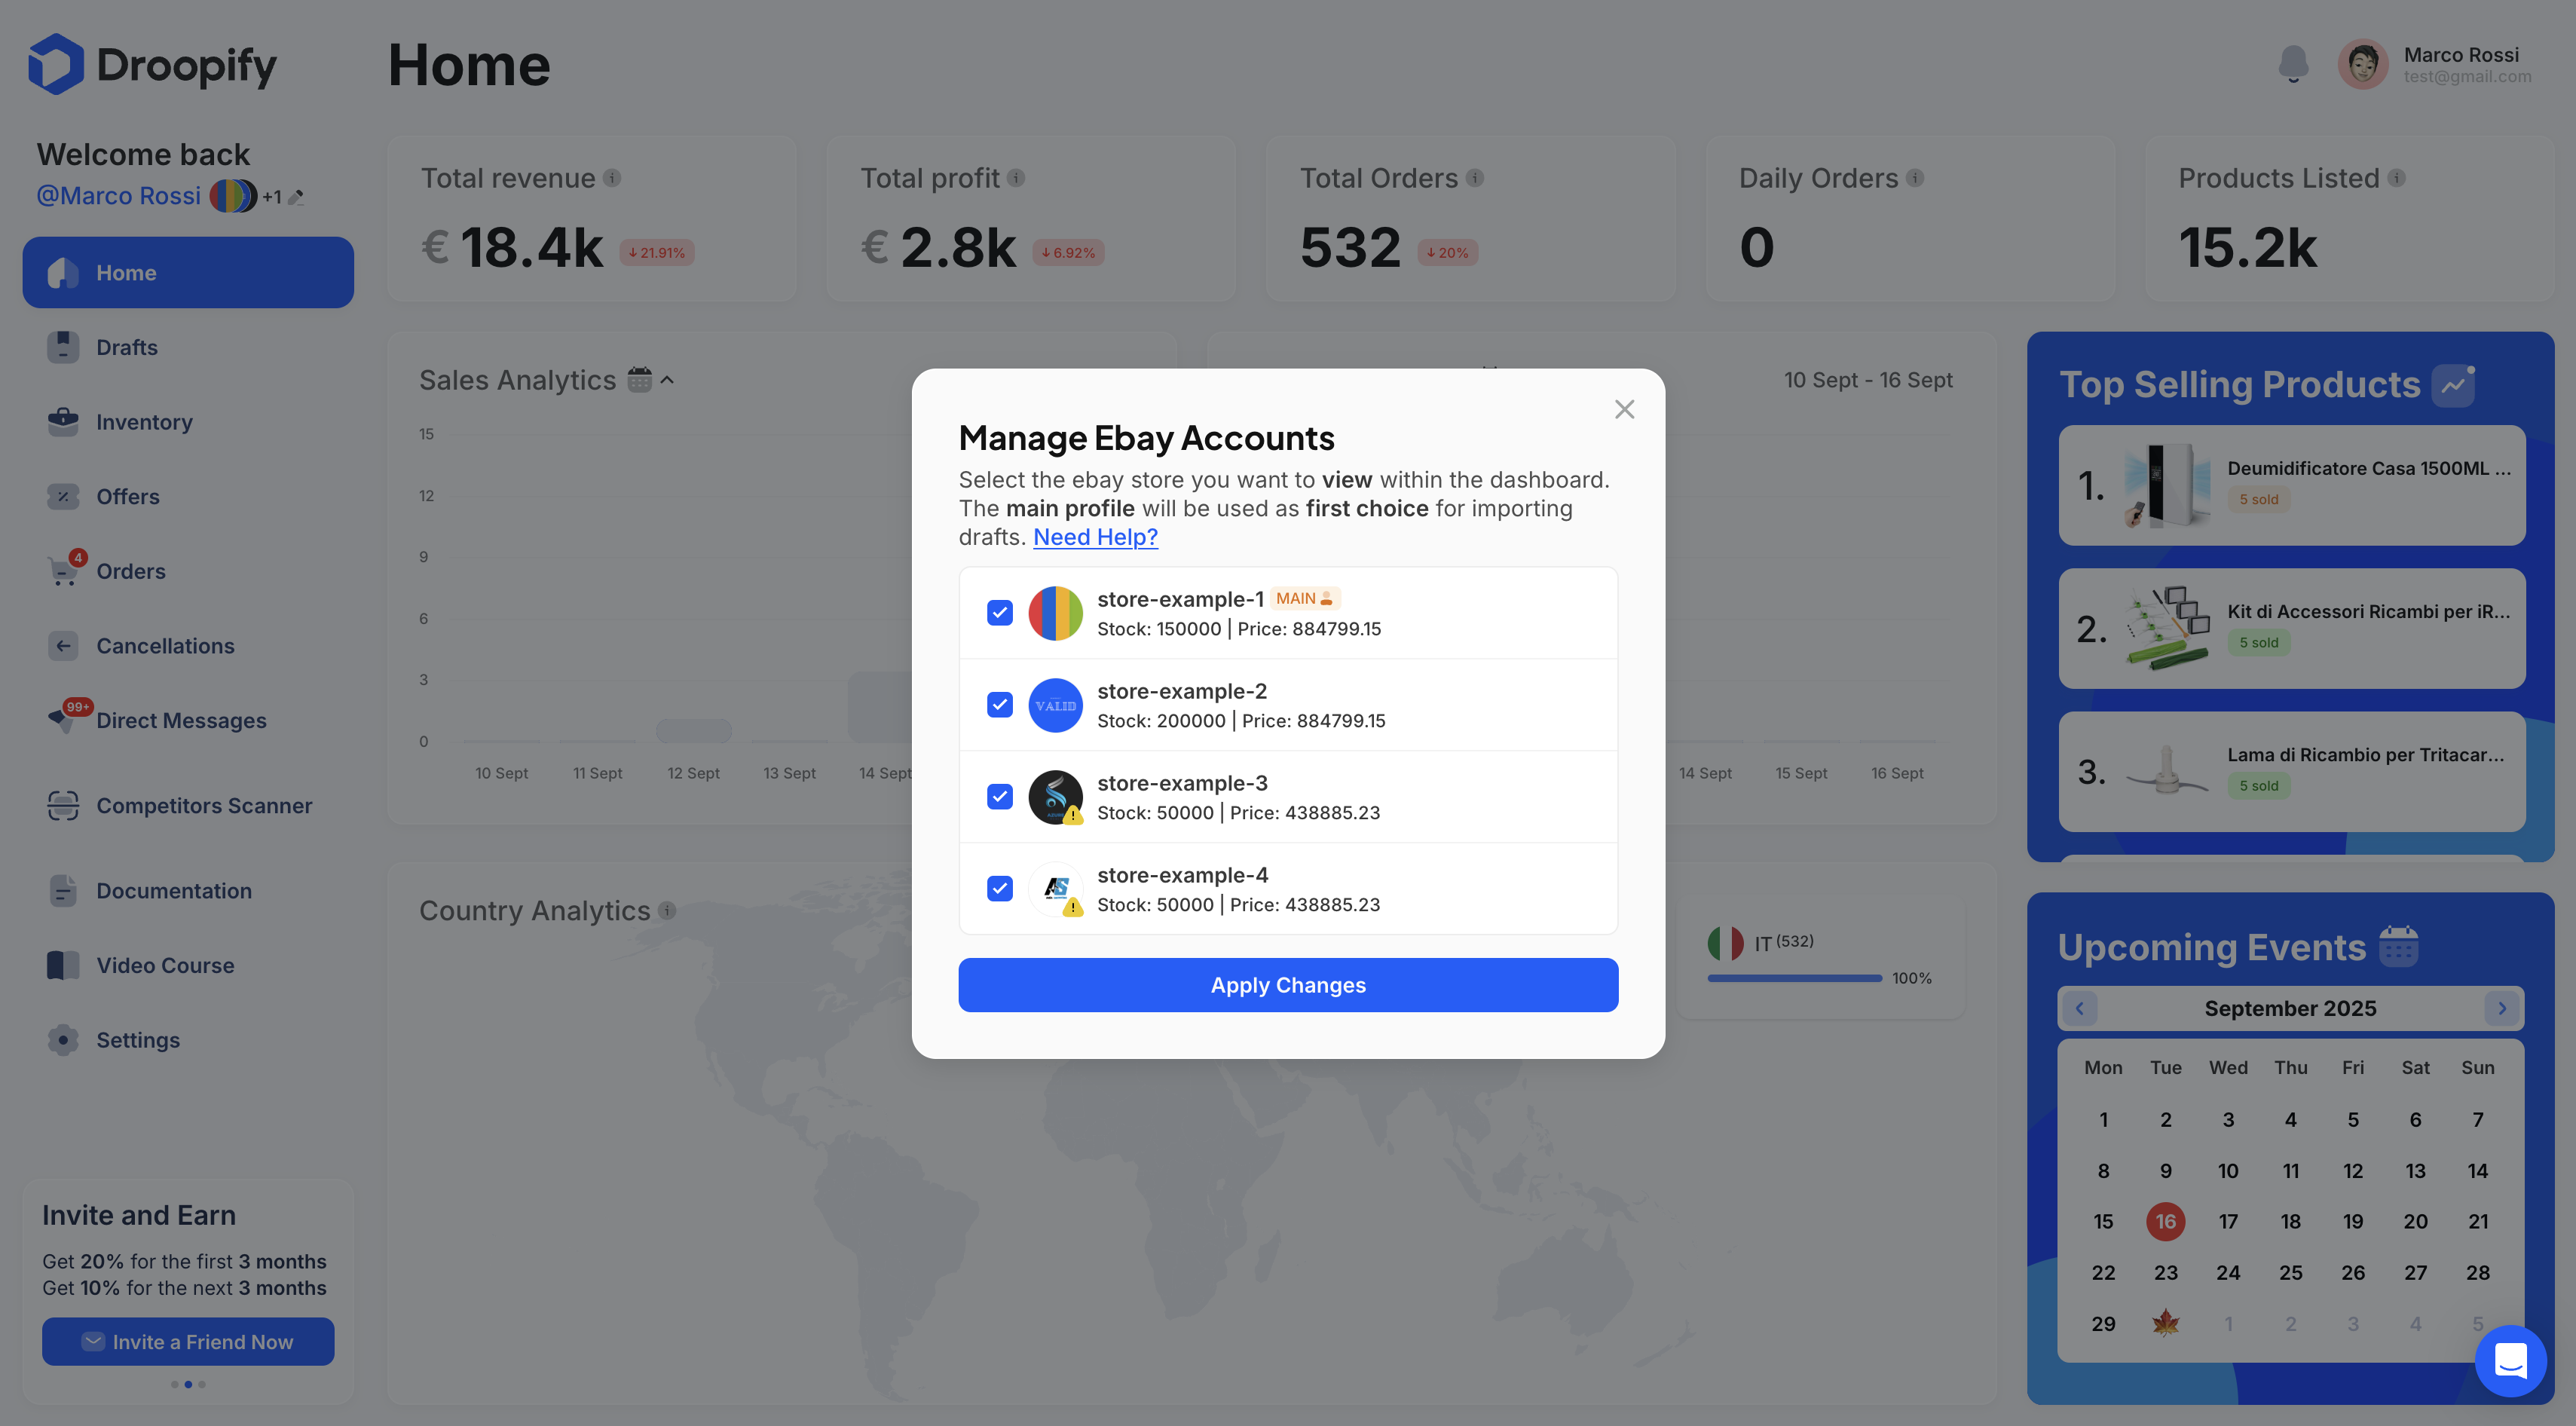2576x1426 pixels.
Task: Open the notifications bell
Action: [x=2293, y=65]
